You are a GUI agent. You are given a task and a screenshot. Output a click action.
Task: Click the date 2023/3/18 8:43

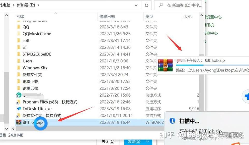tap(114, 27)
